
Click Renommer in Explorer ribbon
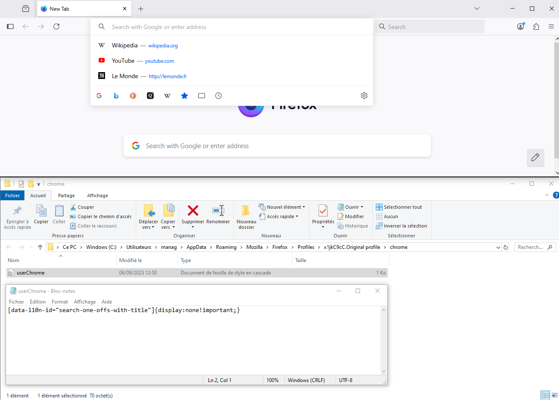point(218,214)
